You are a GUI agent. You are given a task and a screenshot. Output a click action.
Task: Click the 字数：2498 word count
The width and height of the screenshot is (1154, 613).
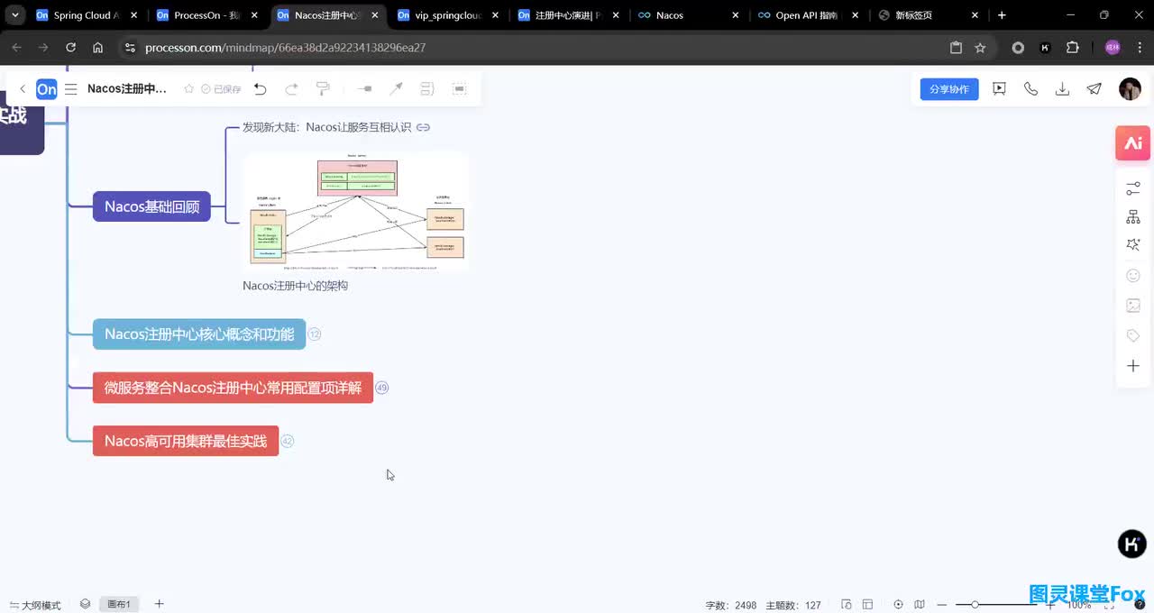point(731,605)
